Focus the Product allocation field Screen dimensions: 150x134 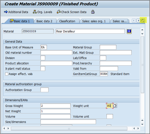56,63
